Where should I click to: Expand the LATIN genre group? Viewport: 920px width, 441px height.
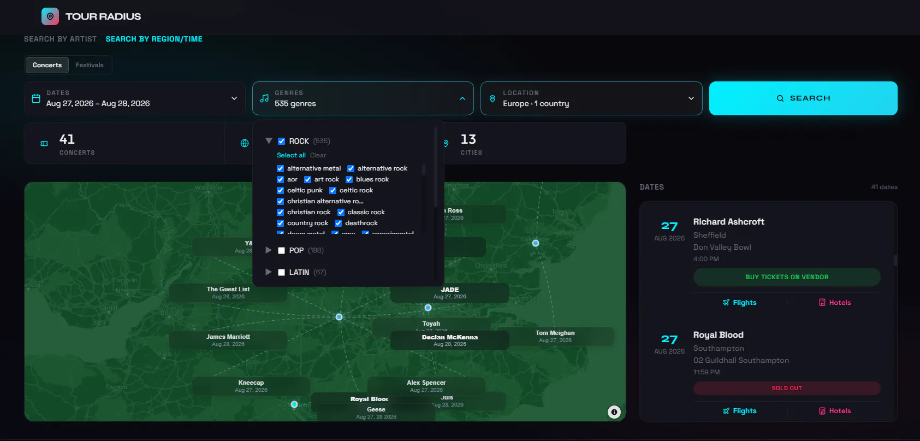coord(269,272)
